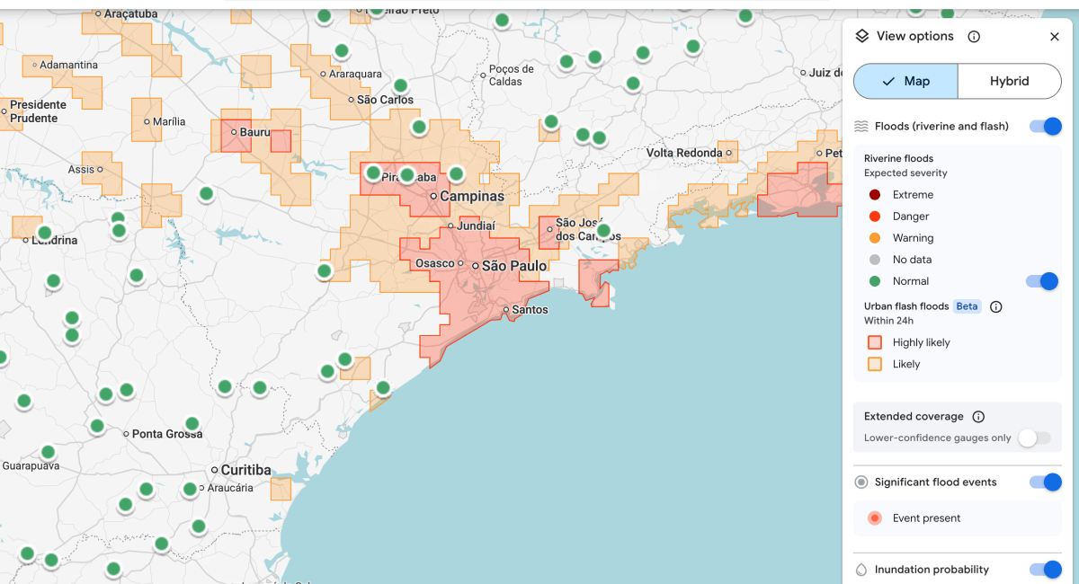Turn off Inundation probability switch
Screen dimensions: 1079x584
[1045, 570]
